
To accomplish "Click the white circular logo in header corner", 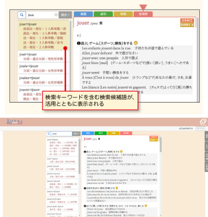I will (x=203, y=122).
